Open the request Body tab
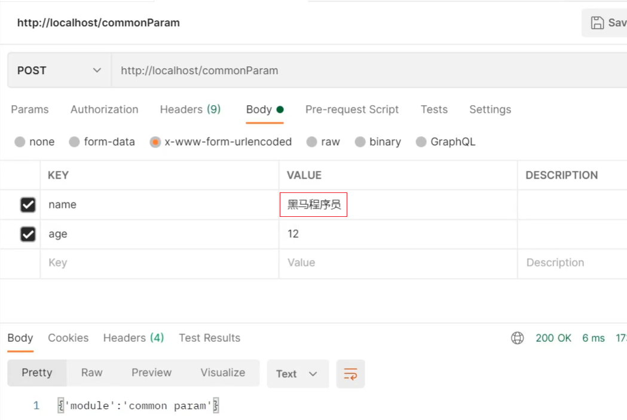 [265, 109]
